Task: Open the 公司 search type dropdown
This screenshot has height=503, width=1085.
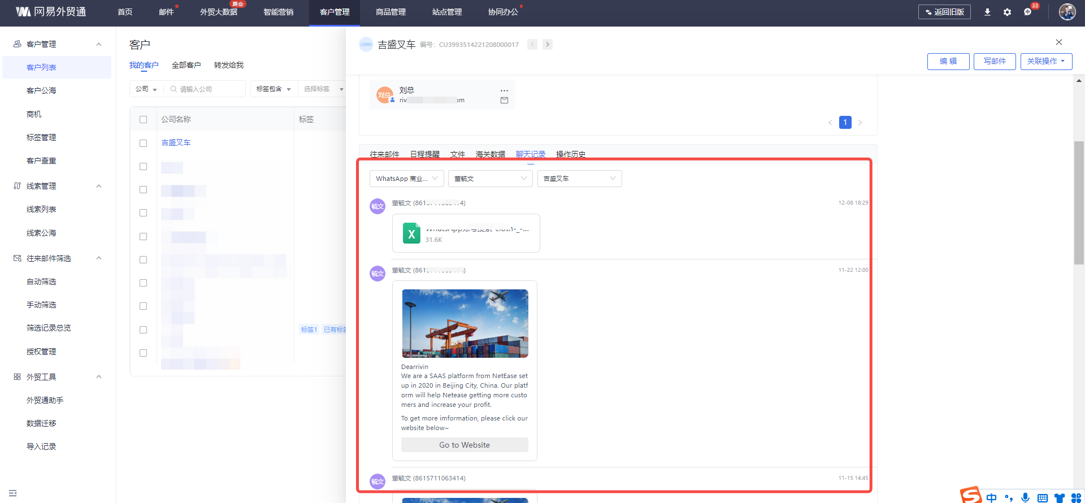Action: pyautogui.click(x=146, y=89)
